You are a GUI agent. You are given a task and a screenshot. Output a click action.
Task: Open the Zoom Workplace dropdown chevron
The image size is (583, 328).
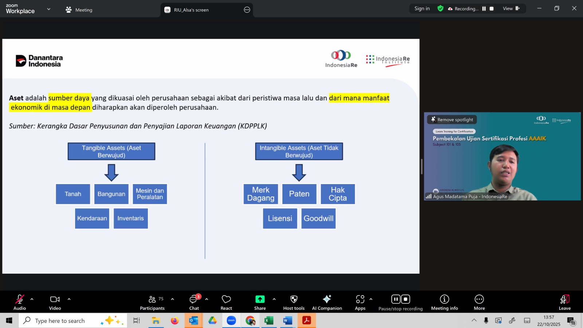[x=49, y=9]
